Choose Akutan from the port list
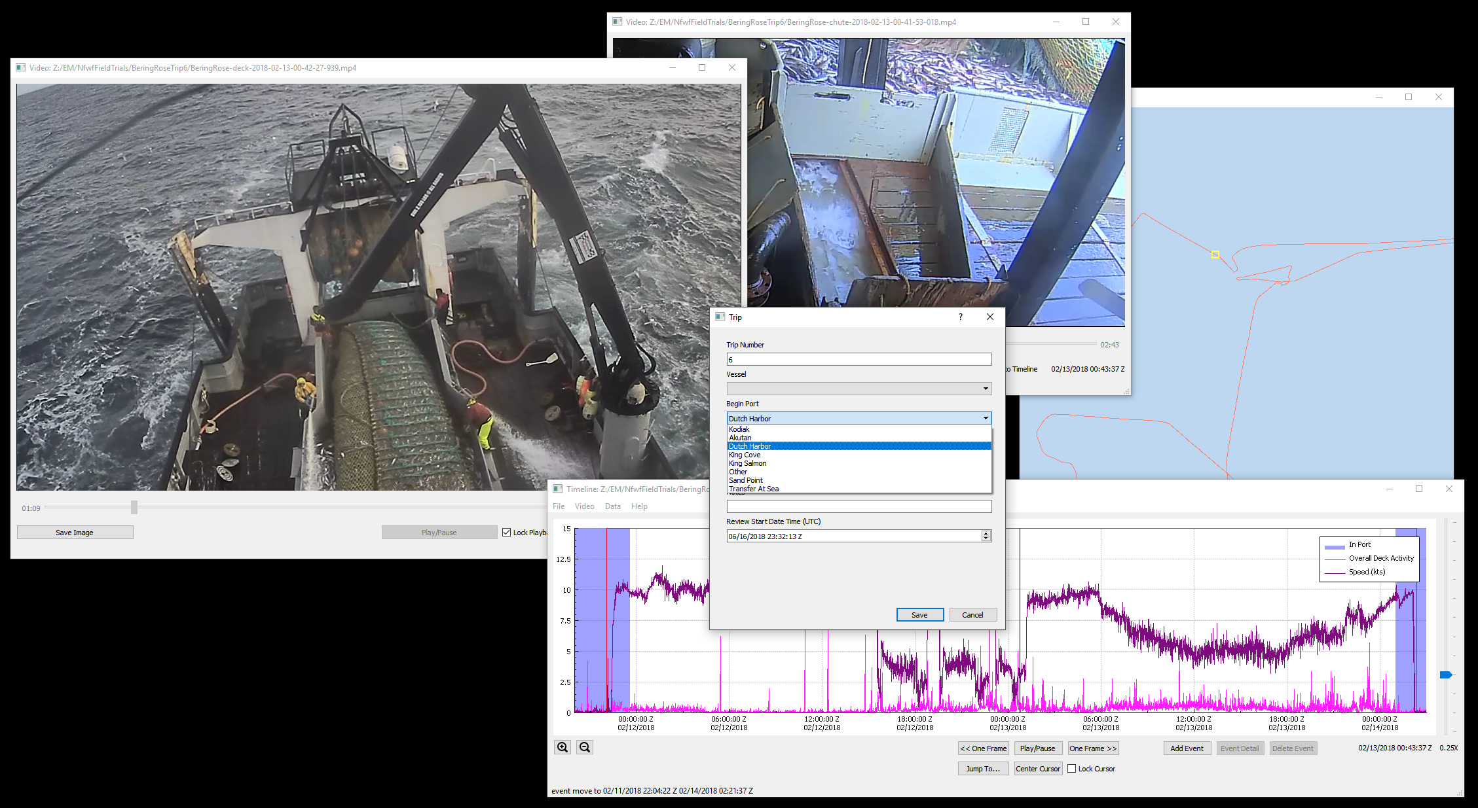This screenshot has height=808, width=1478. click(859, 438)
